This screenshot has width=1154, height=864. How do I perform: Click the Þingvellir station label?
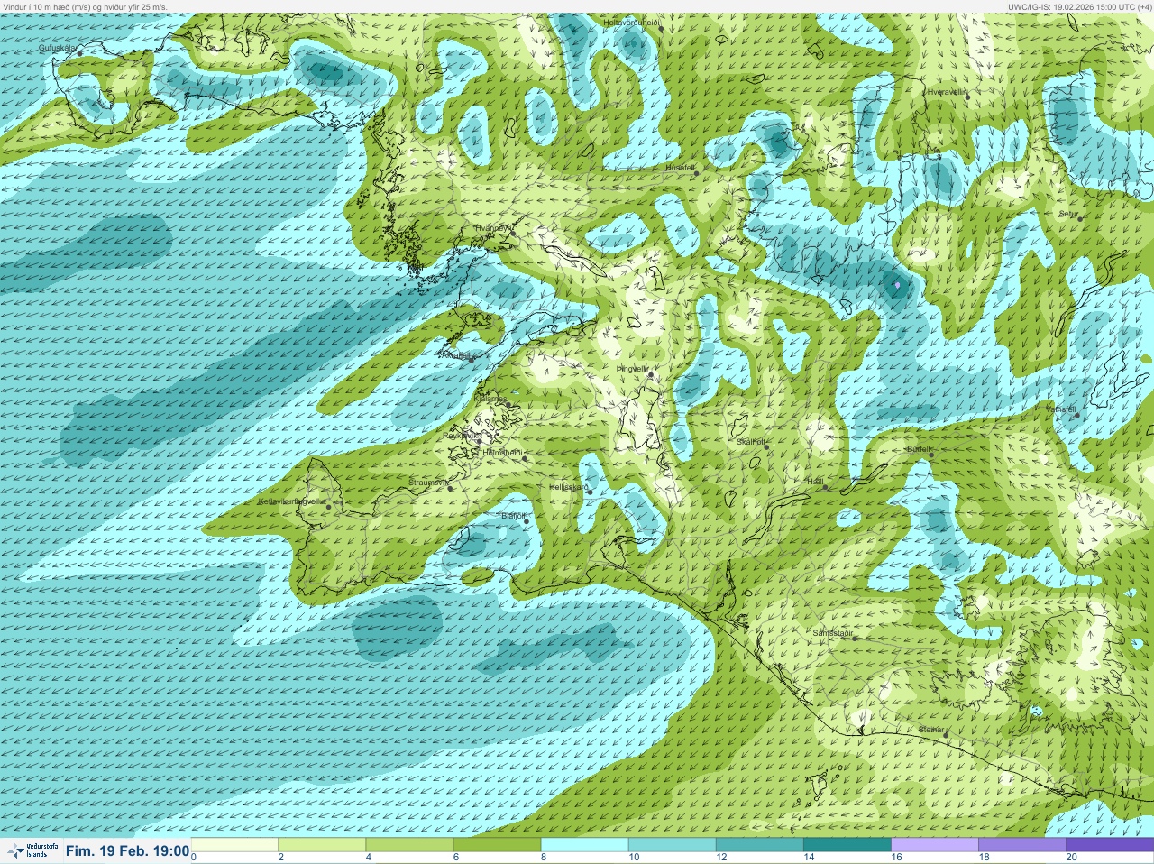tap(632, 369)
